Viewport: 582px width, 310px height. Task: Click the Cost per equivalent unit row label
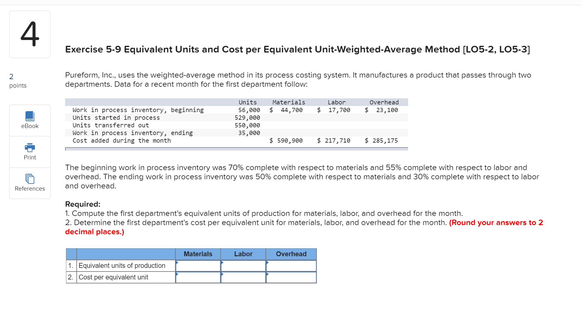113,277
